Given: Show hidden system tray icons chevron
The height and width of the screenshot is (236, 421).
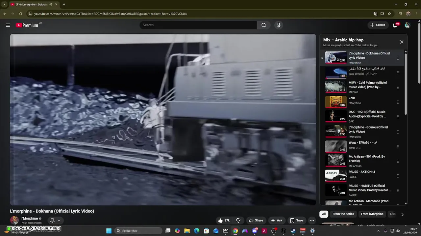Looking at the screenshot, I should 378,231.
